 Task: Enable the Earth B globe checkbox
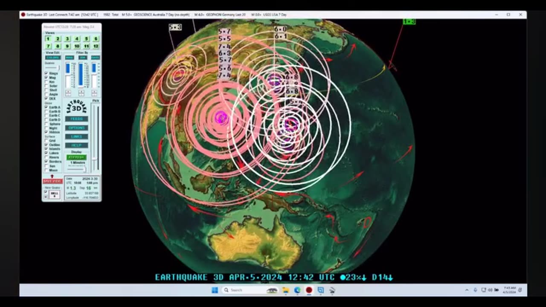(x=46, y=111)
